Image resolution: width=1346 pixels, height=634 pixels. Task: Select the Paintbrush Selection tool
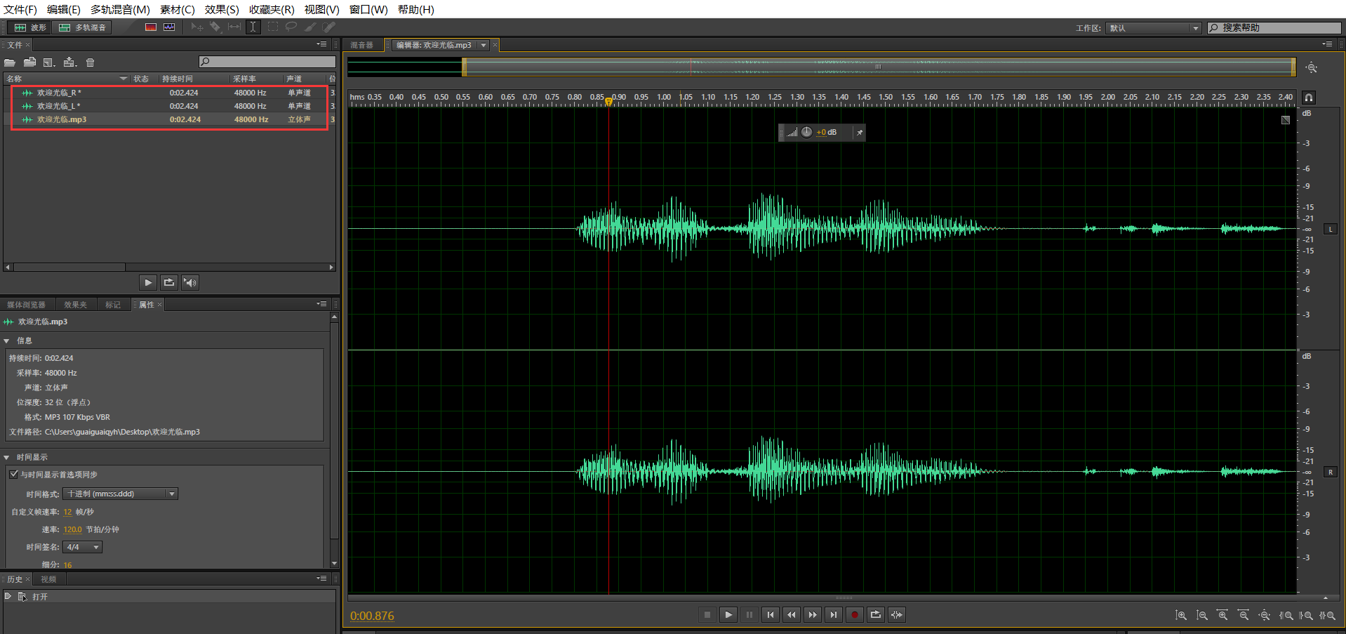pyautogui.click(x=310, y=27)
